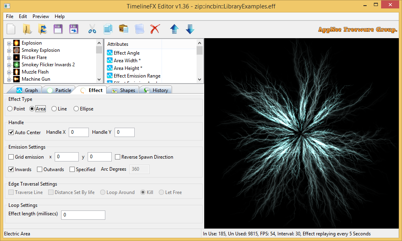Click the Muzzle Flash effect icon
The width and height of the screenshot is (402, 241).
pos(16,72)
